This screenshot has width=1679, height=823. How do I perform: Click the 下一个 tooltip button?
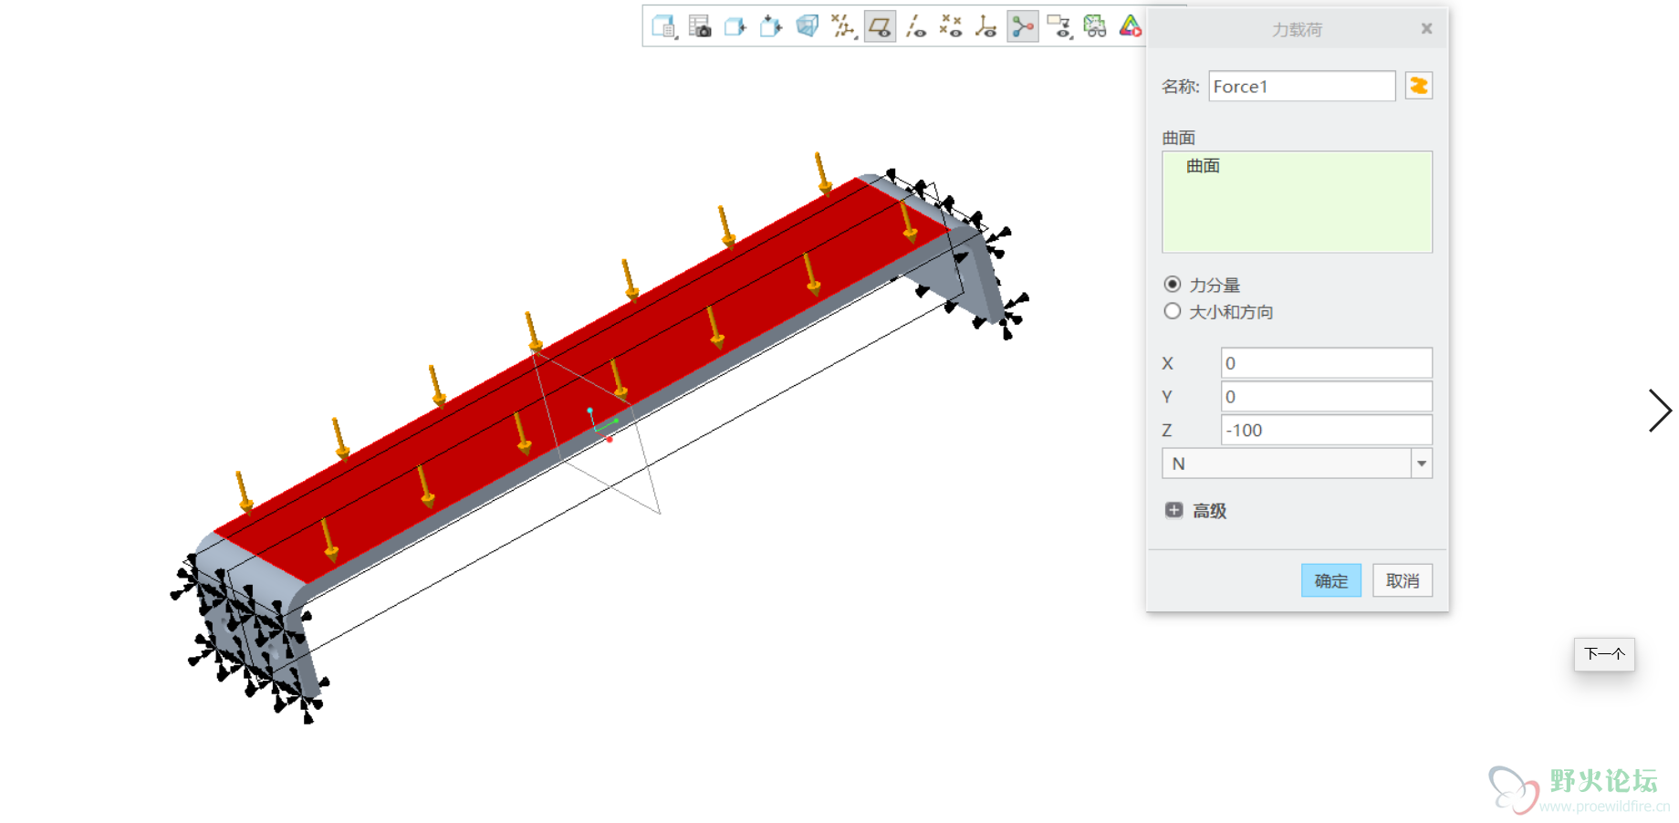[x=1604, y=654]
